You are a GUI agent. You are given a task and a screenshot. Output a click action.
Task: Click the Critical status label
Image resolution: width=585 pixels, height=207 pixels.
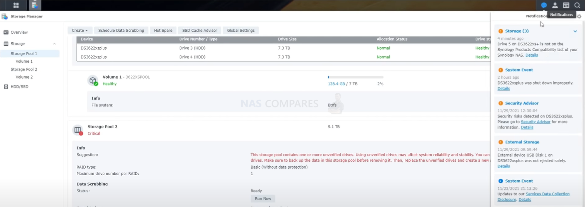point(94,133)
